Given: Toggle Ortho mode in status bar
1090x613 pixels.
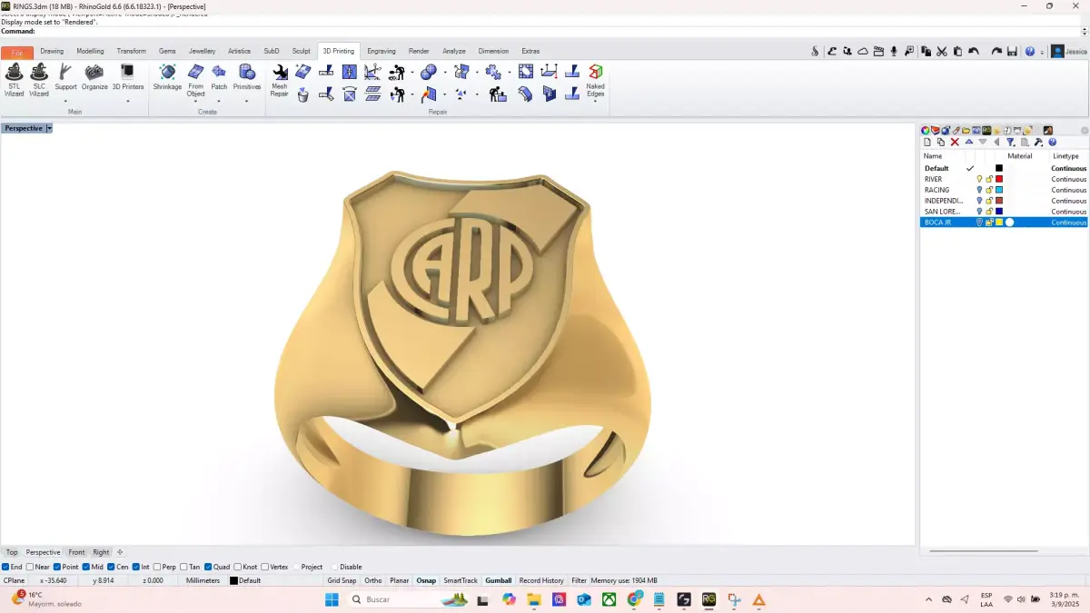Looking at the screenshot, I should click(x=373, y=580).
